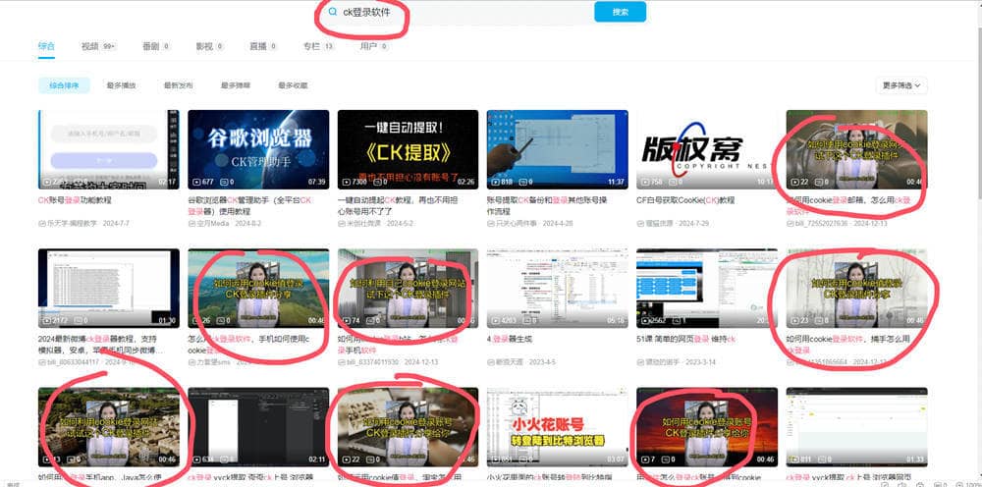Open the title 谷歌浏览器CK管理助手 使用教程
Viewport: 982px width, 487px height.
(x=249, y=206)
